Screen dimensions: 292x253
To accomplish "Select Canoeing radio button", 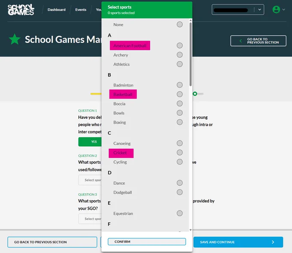I will [179, 143].
